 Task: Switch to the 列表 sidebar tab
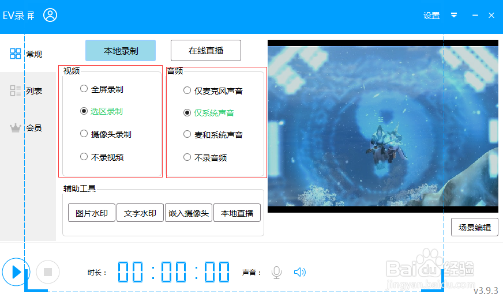27,91
